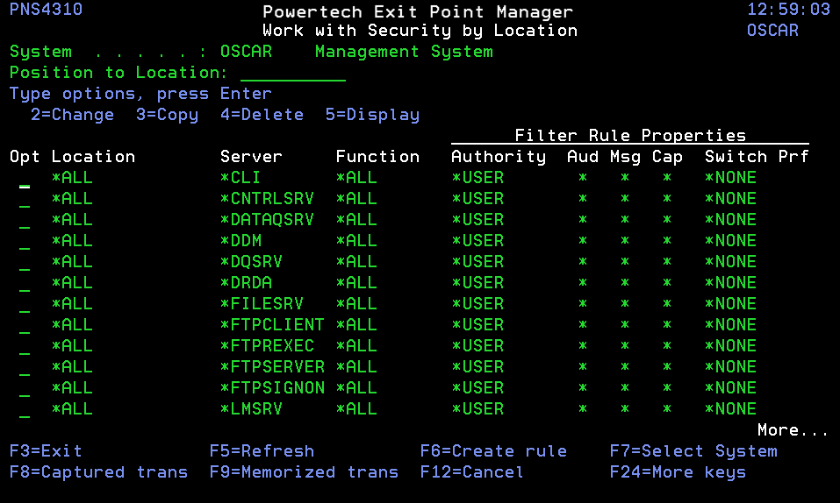Viewport: 840px width, 503px height.
Task: Expand F24=More keys
Action: click(678, 472)
